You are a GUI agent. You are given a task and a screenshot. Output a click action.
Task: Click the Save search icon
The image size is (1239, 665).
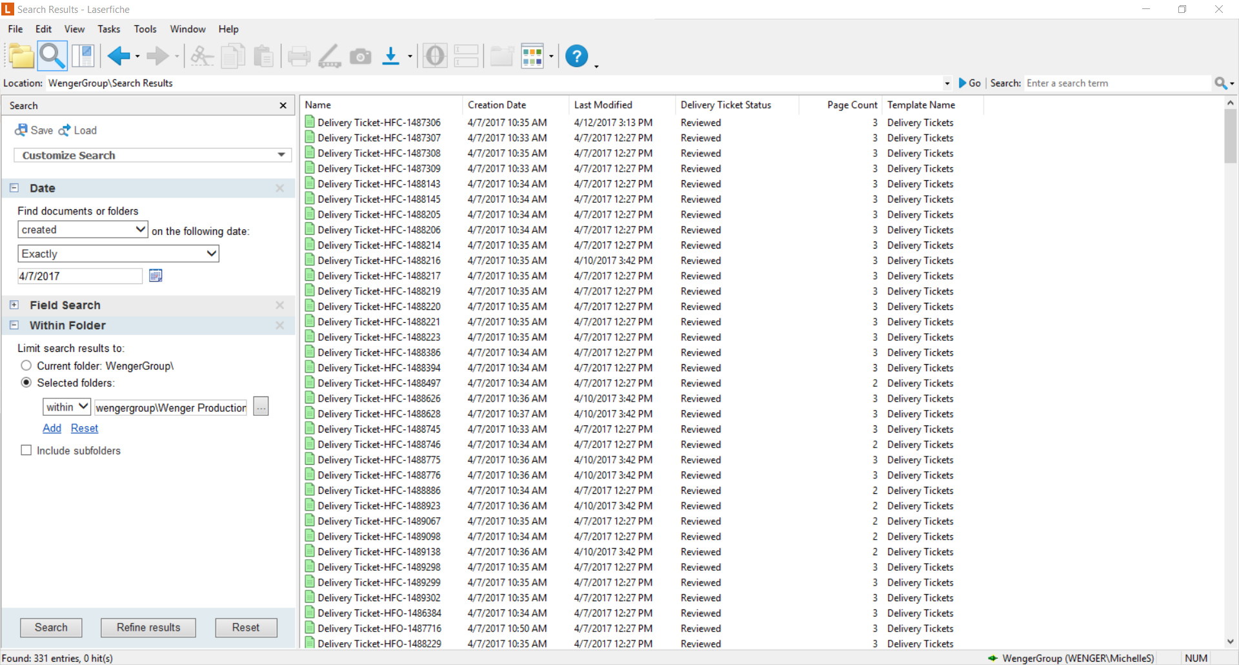(x=34, y=130)
